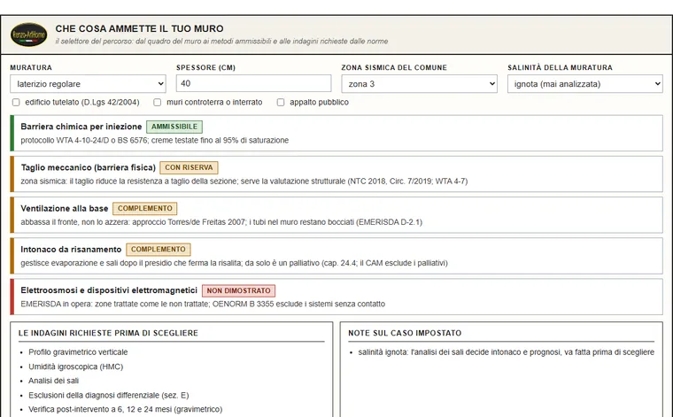Click the Spessore (cm) input field

click(x=253, y=83)
